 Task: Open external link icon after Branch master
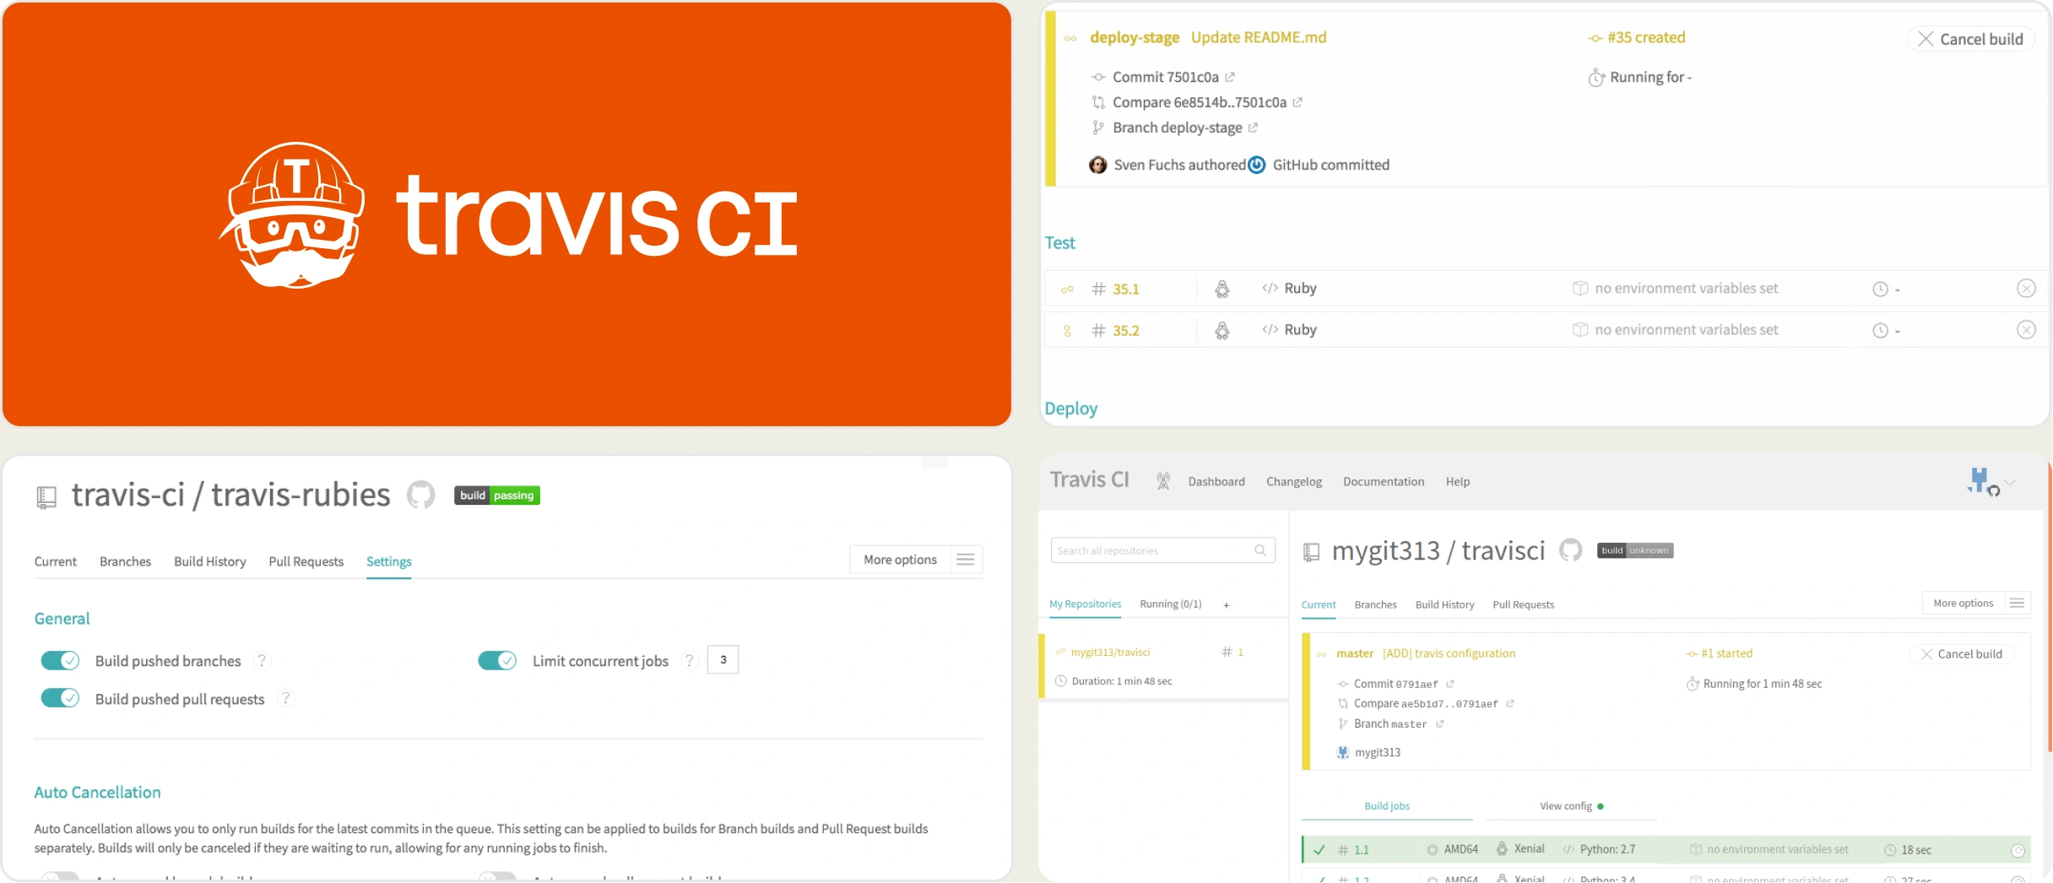1440,724
